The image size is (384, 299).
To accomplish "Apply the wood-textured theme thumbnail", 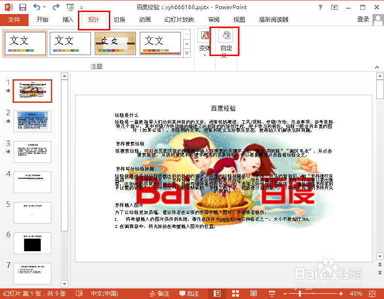I will pos(116,43).
